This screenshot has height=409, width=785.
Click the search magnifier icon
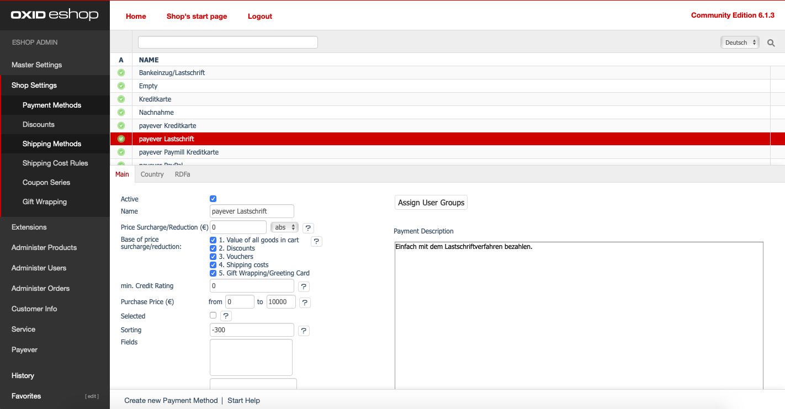click(771, 43)
